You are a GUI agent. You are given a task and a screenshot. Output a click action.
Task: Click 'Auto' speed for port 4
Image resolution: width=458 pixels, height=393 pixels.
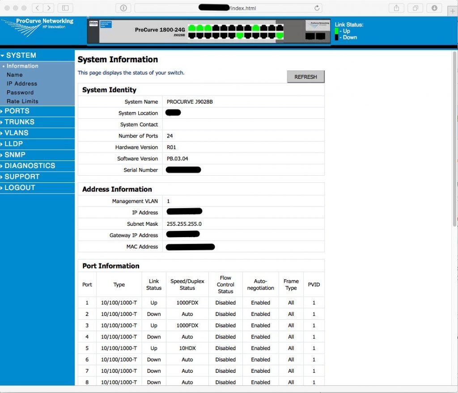[x=187, y=337]
